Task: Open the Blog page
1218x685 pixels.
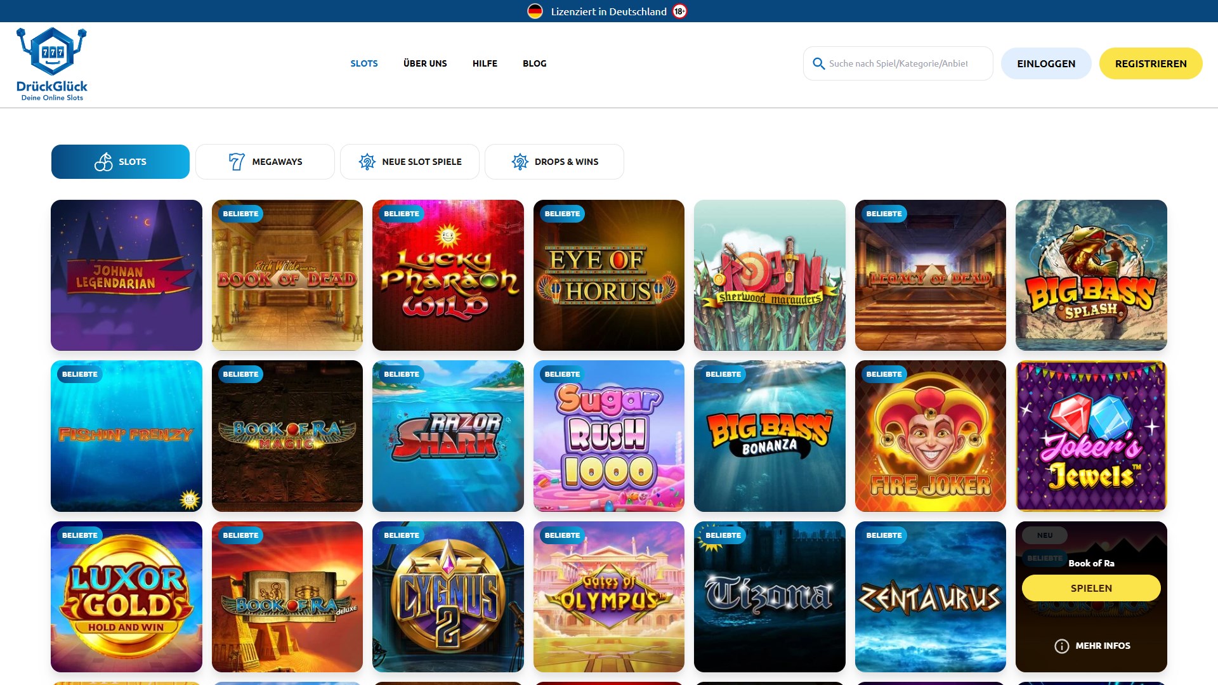Action: 535,63
